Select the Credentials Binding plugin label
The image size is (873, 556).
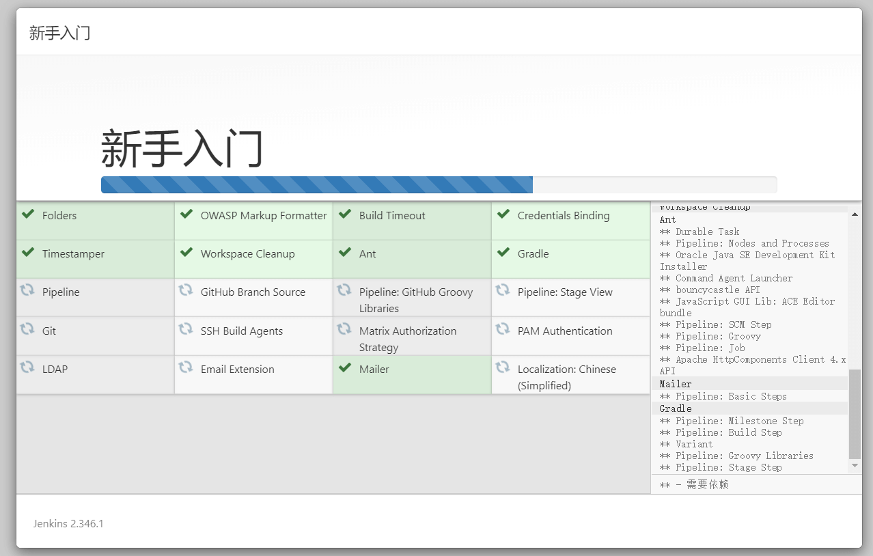point(564,216)
